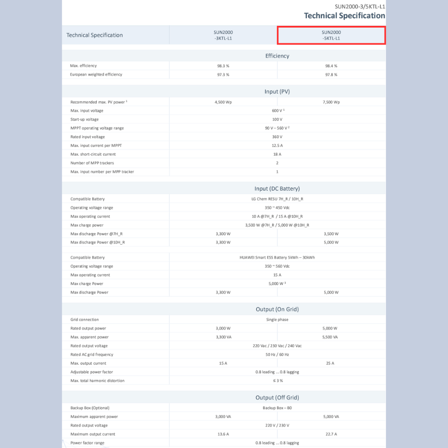Screen dimensions: 448x448
Task: Select the "98.4 %" efficiency value
Action: coord(331,66)
